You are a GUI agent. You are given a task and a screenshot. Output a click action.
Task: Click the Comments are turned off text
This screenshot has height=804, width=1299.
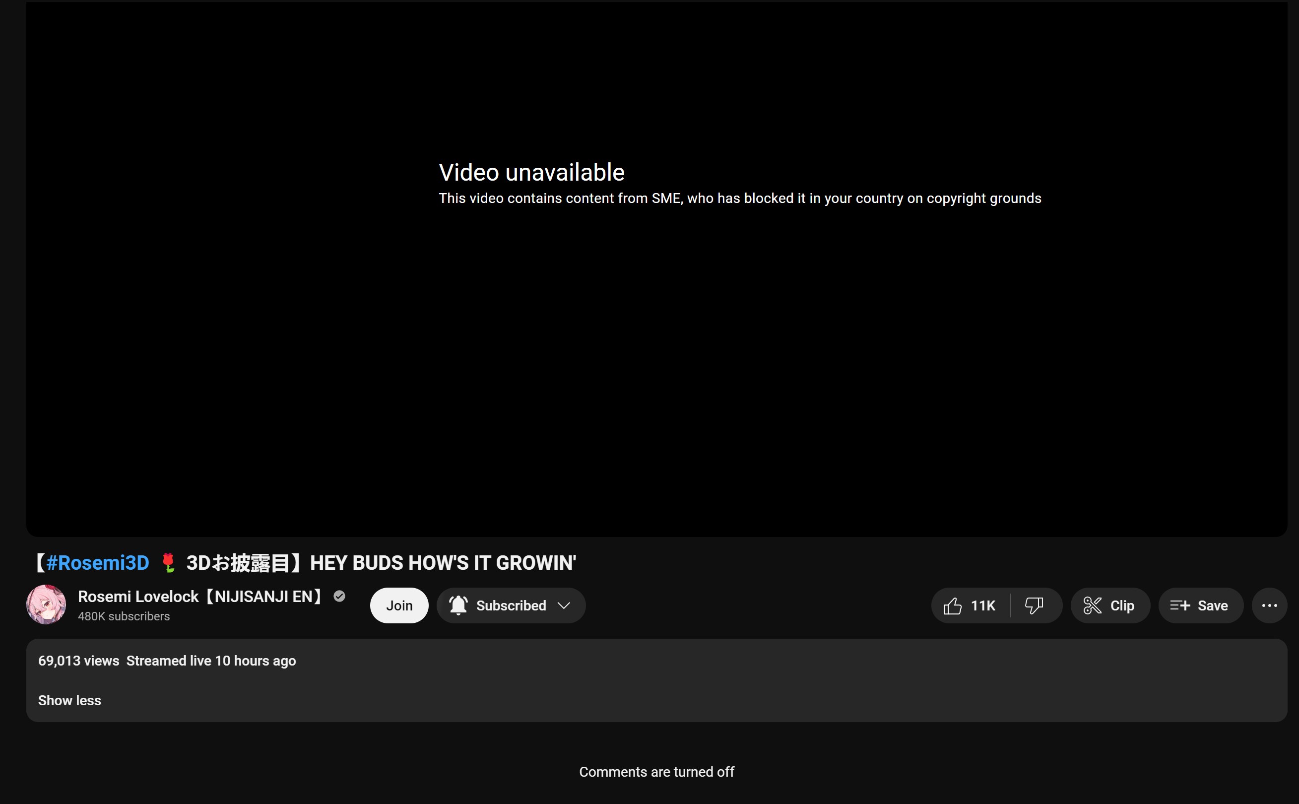[656, 772]
